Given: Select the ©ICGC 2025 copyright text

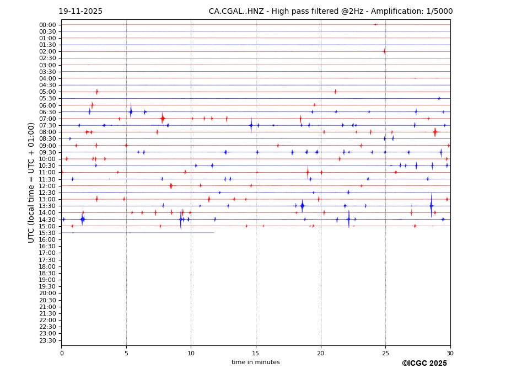Looking at the screenshot, I should (424, 364).
